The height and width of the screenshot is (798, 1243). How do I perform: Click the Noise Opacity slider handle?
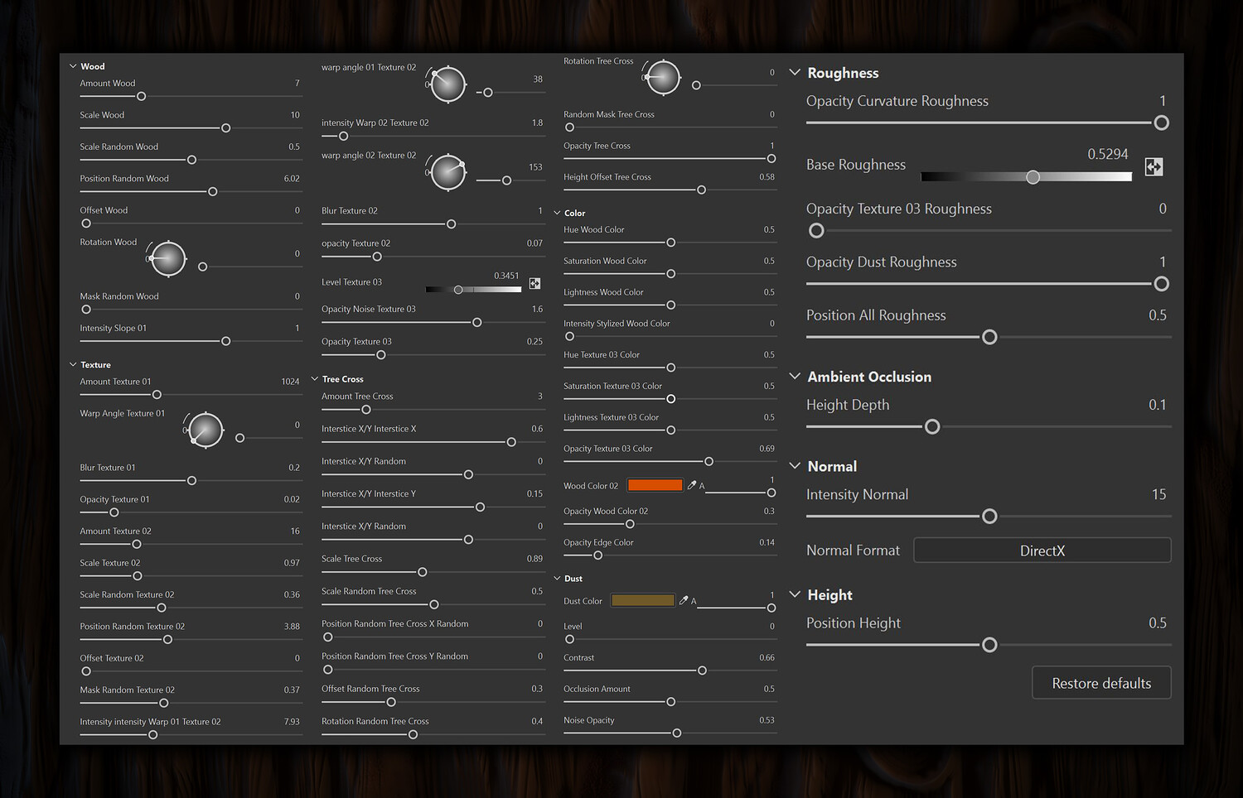coord(677,733)
